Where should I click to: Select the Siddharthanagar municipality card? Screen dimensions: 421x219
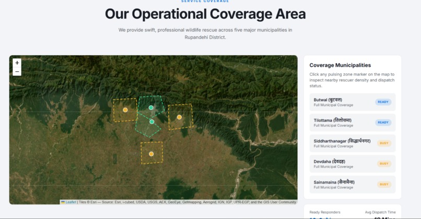[352, 143]
